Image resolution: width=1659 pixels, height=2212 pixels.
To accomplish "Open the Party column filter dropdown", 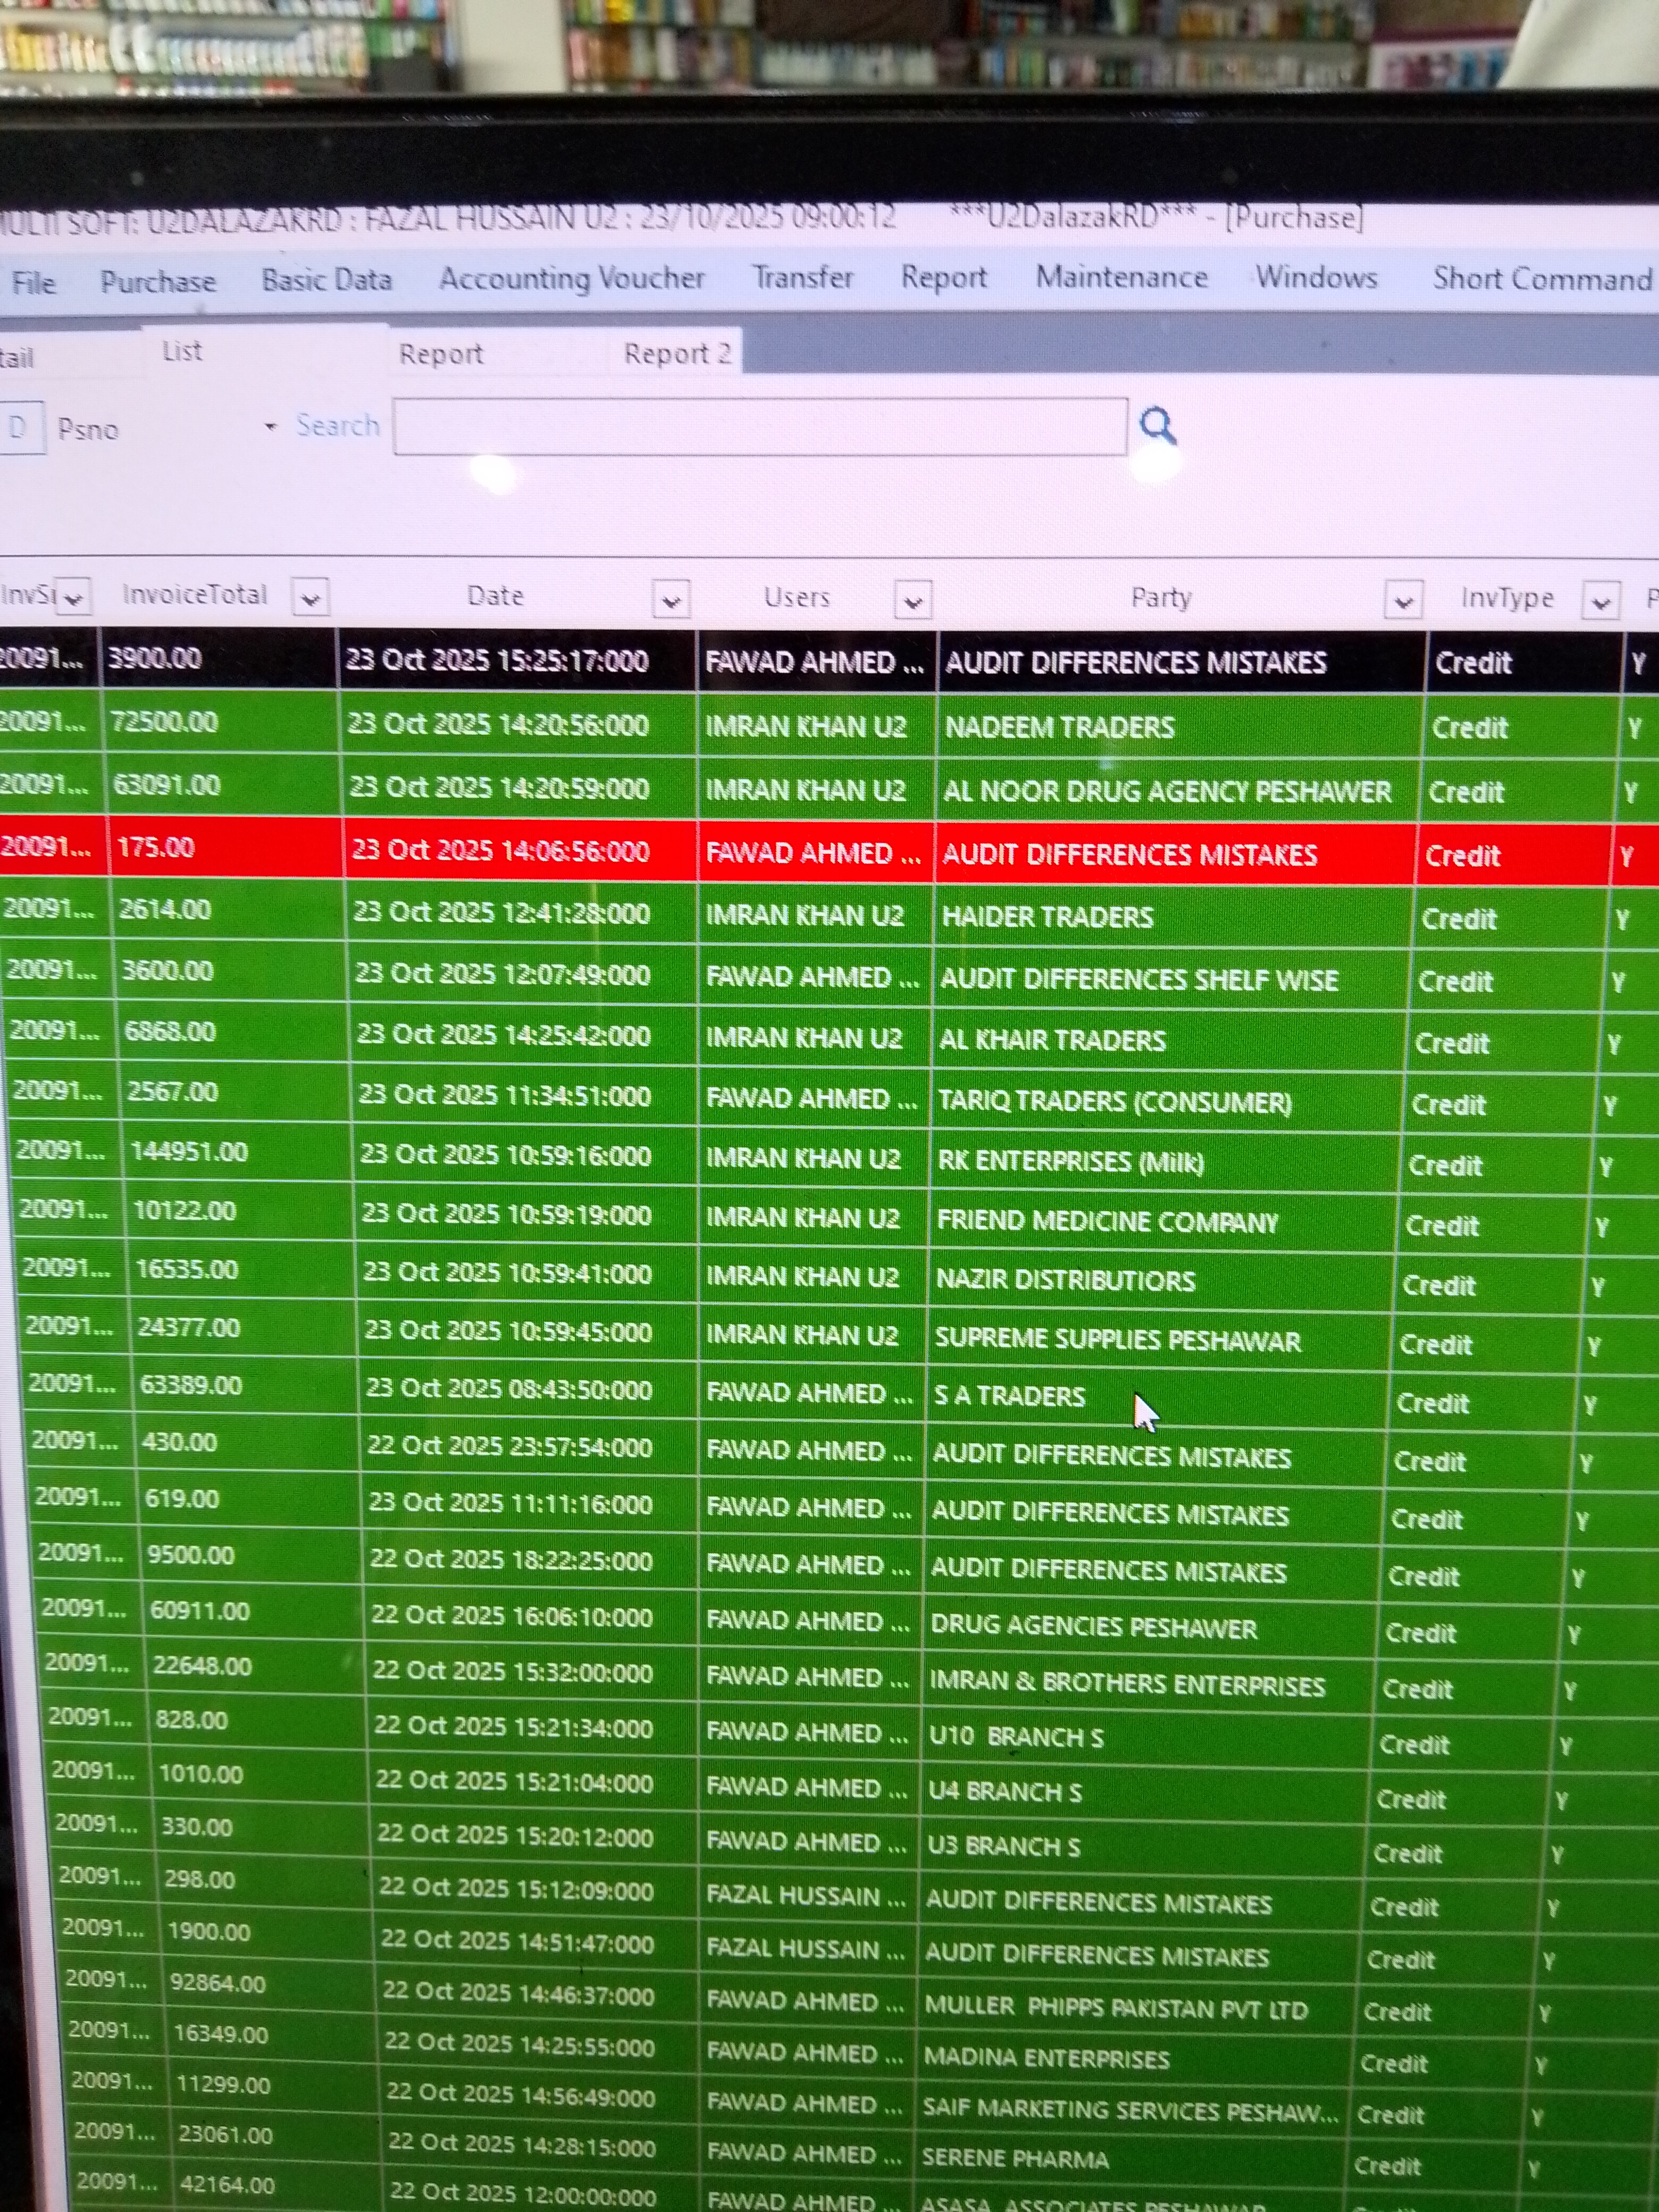I will pos(1403,601).
